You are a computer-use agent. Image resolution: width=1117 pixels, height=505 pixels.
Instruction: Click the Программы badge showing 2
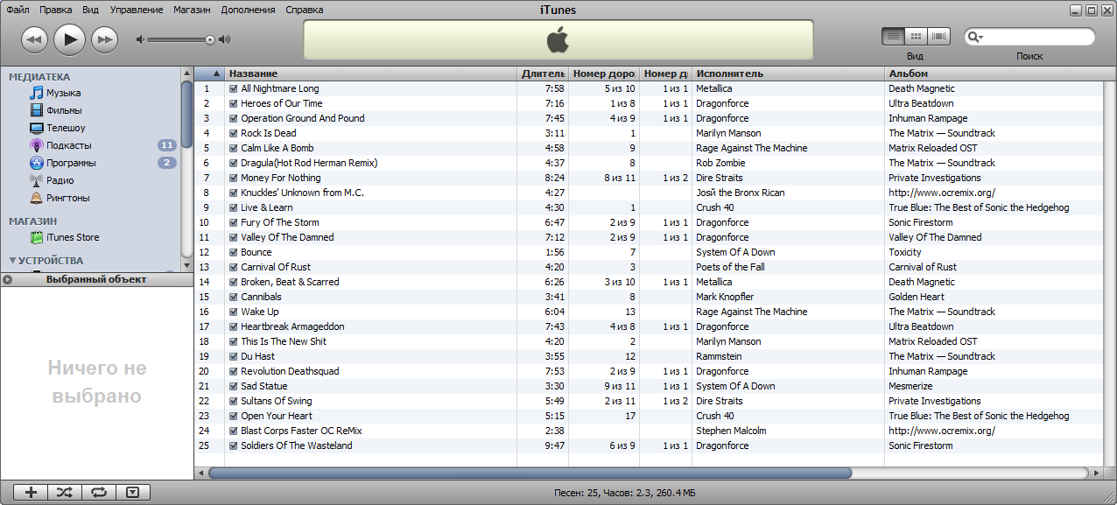point(167,163)
